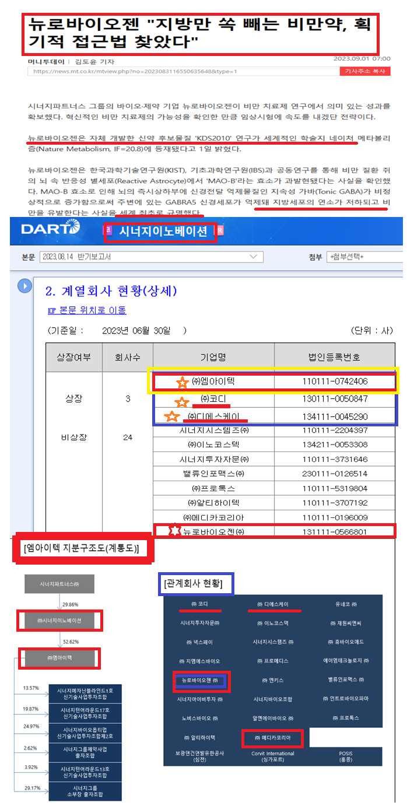The height and width of the screenshot is (809, 407).
Task: Click ㈜ 엔키스 in 관계회사 panel
Action: (x=273, y=680)
